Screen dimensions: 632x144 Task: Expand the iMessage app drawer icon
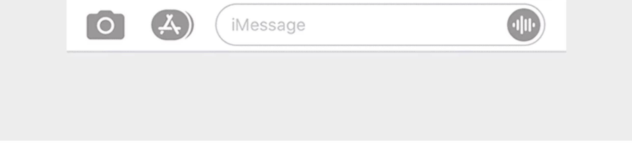[x=172, y=25]
